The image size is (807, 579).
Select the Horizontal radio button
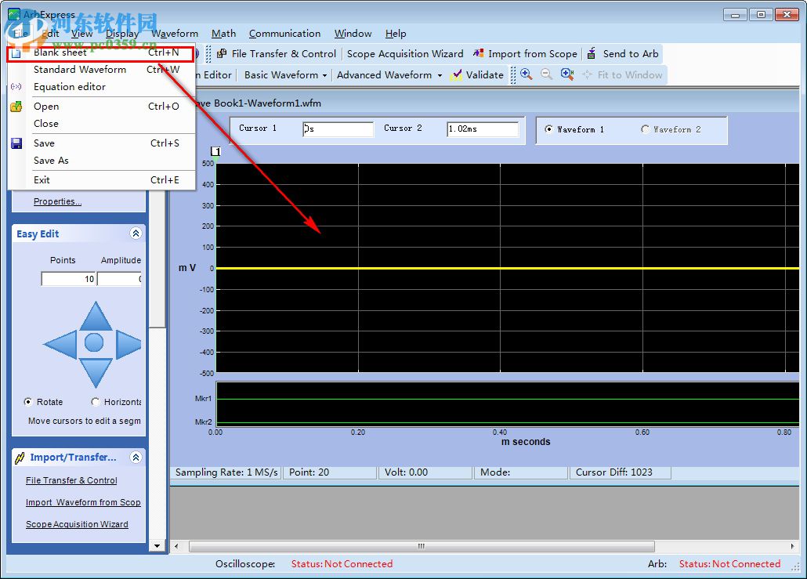(96, 402)
